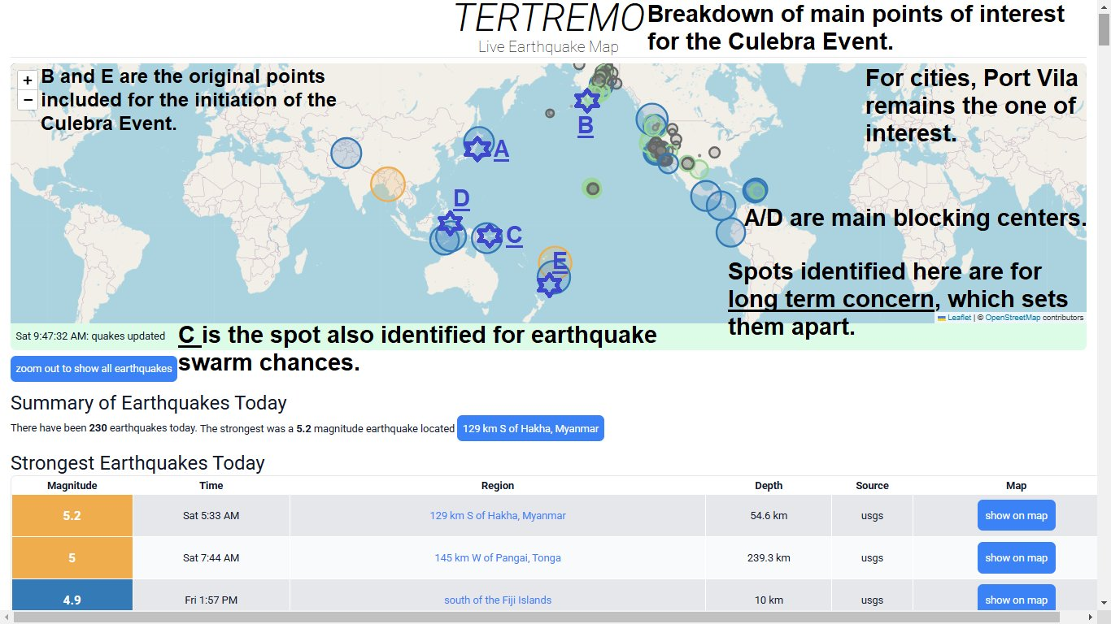The height and width of the screenshot is (624, 1111).
Task: Zoom out the map with minus button
Action: click(28, 100)
